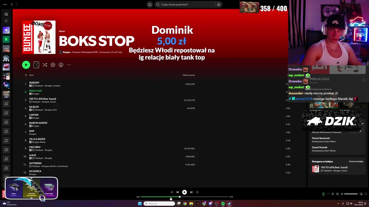
Task: Open File Explorer from the taskbar
Action: [191, 204]
